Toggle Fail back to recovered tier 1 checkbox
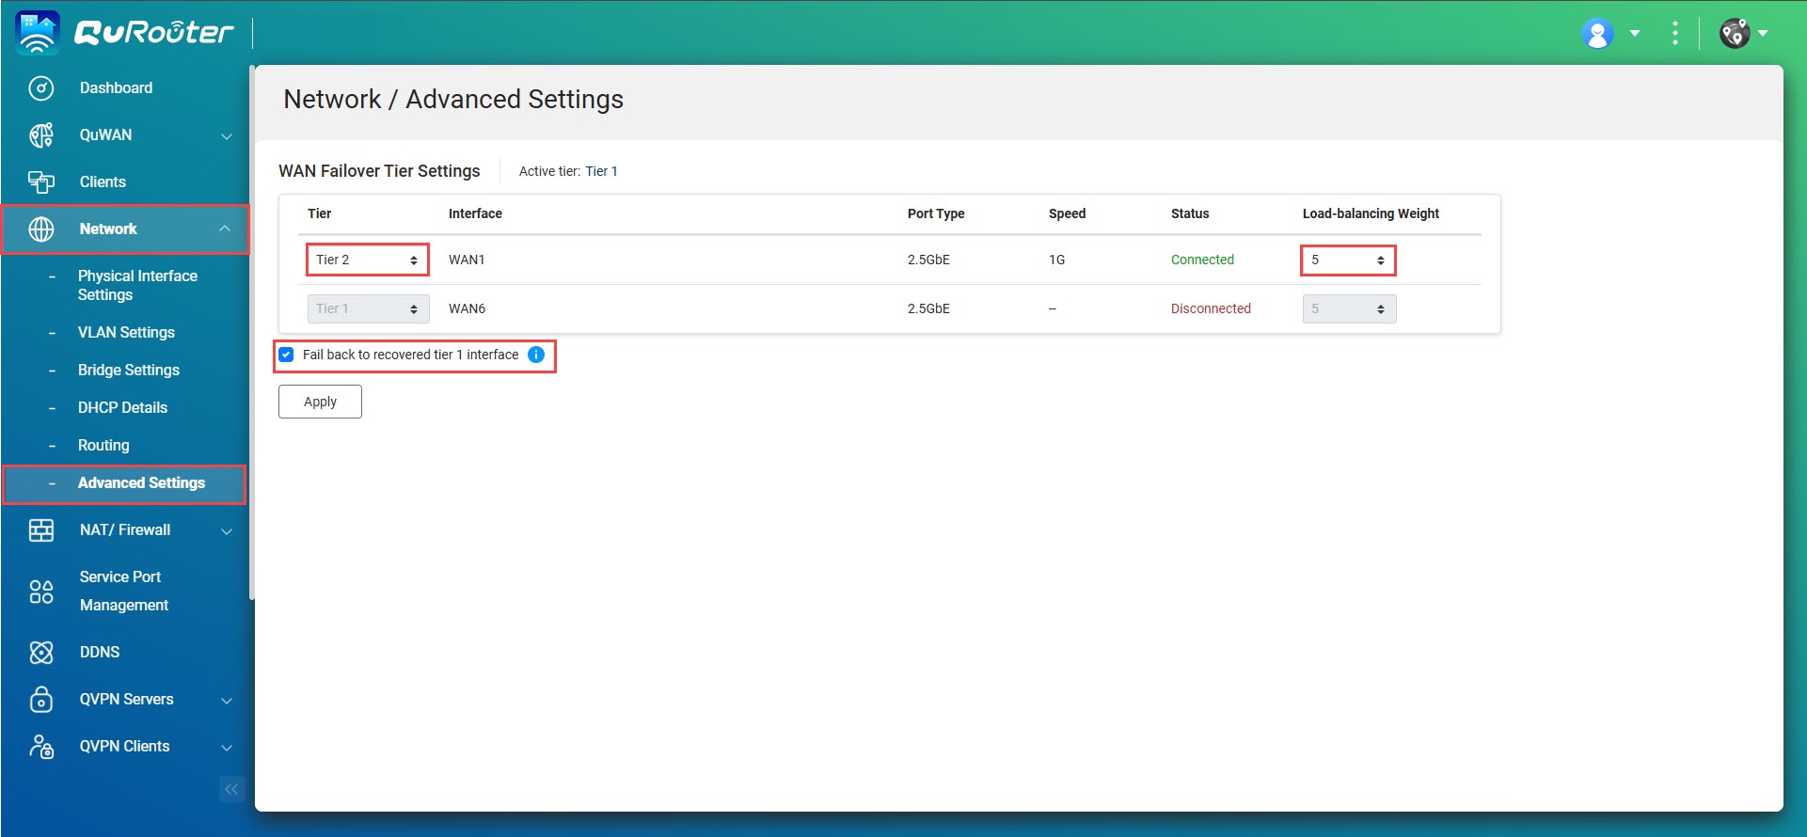Image resolution: width=1807 pixels, height=837 pixels. coord(287,355)
